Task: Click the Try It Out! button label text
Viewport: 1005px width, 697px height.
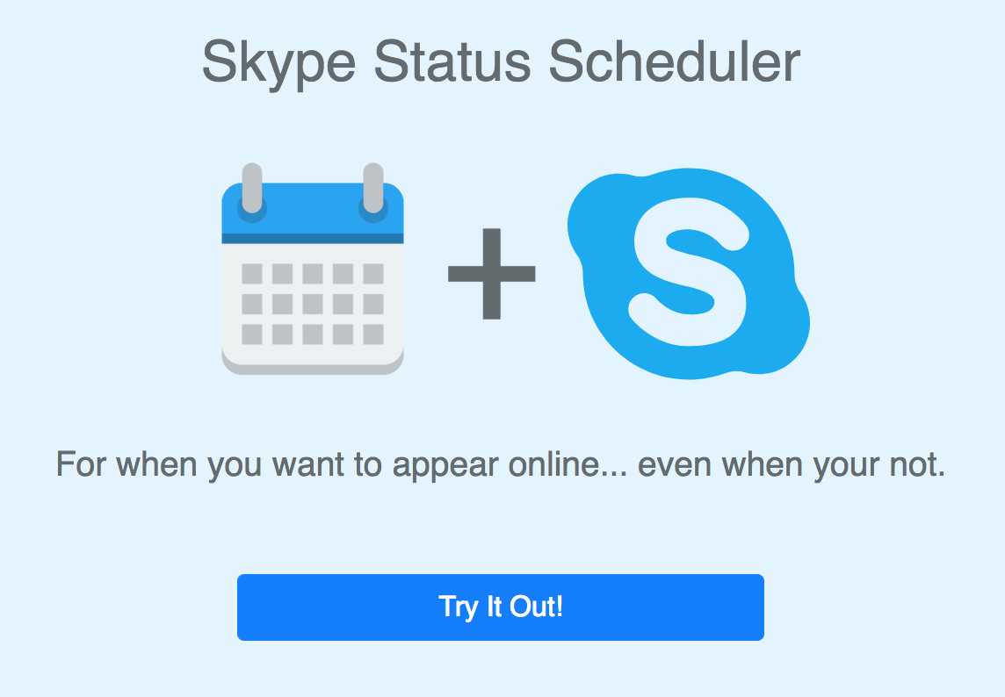Action: click(501, 607)
